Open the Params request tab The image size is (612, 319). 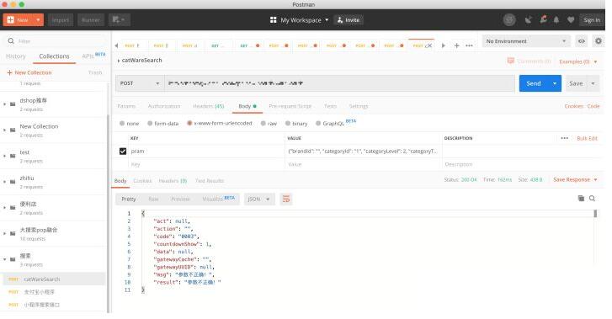pos(126,106)
